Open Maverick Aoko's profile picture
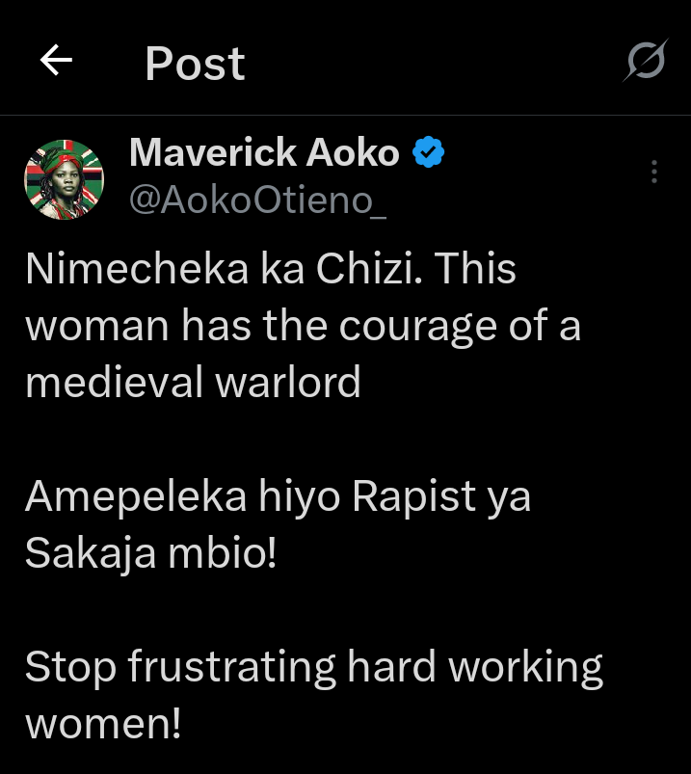This screenshot has width=691, height=774. pyautogui.click(x=64, y=178)
